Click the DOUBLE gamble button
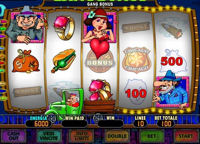Viewport: 200px width, 144px height. 117,136
